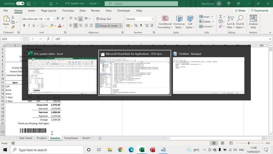Switch to the Developer tab
This screenshot has width=273, height=154.
tap(124, 10)
